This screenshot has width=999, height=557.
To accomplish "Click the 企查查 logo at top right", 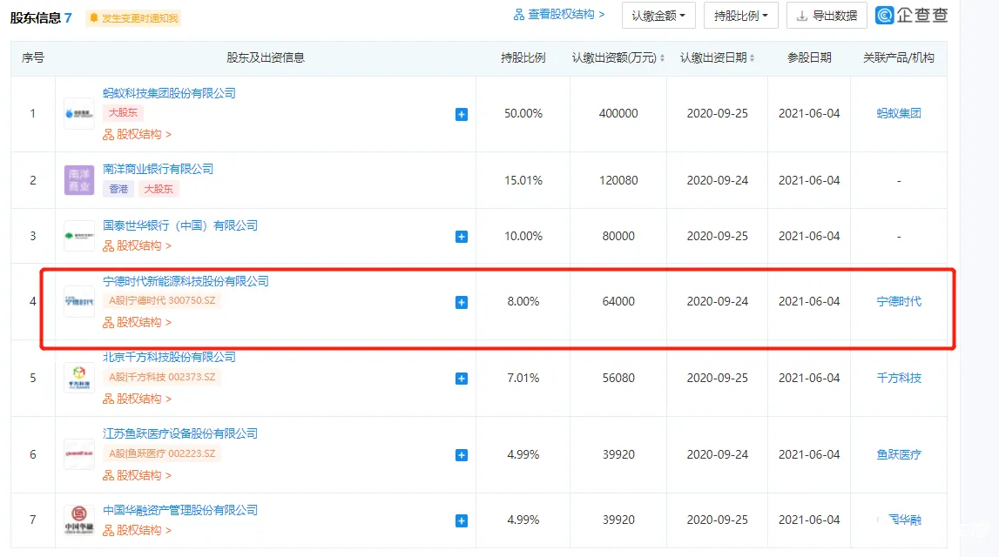I will [912, 16].
